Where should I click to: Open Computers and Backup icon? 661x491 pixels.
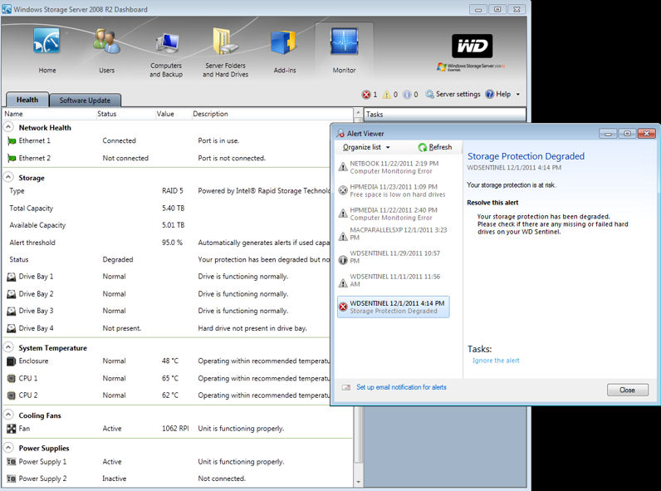click(x=166, y=43)
